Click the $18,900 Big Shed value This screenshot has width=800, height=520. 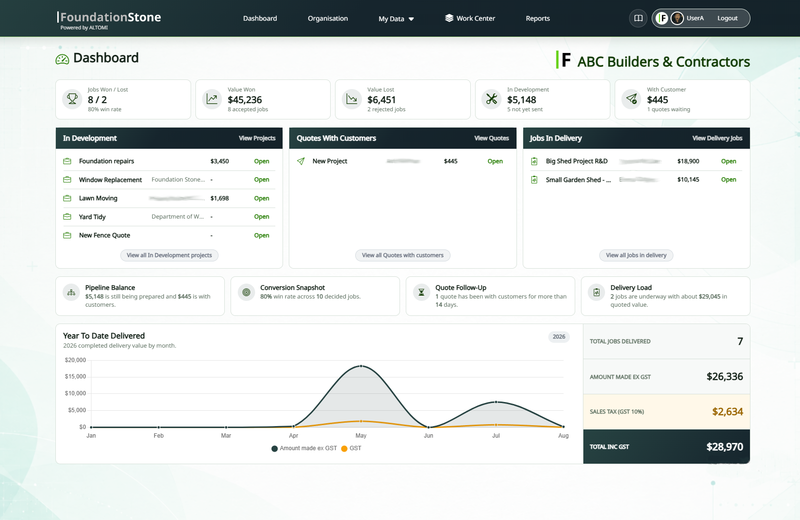tap(688, 161)
